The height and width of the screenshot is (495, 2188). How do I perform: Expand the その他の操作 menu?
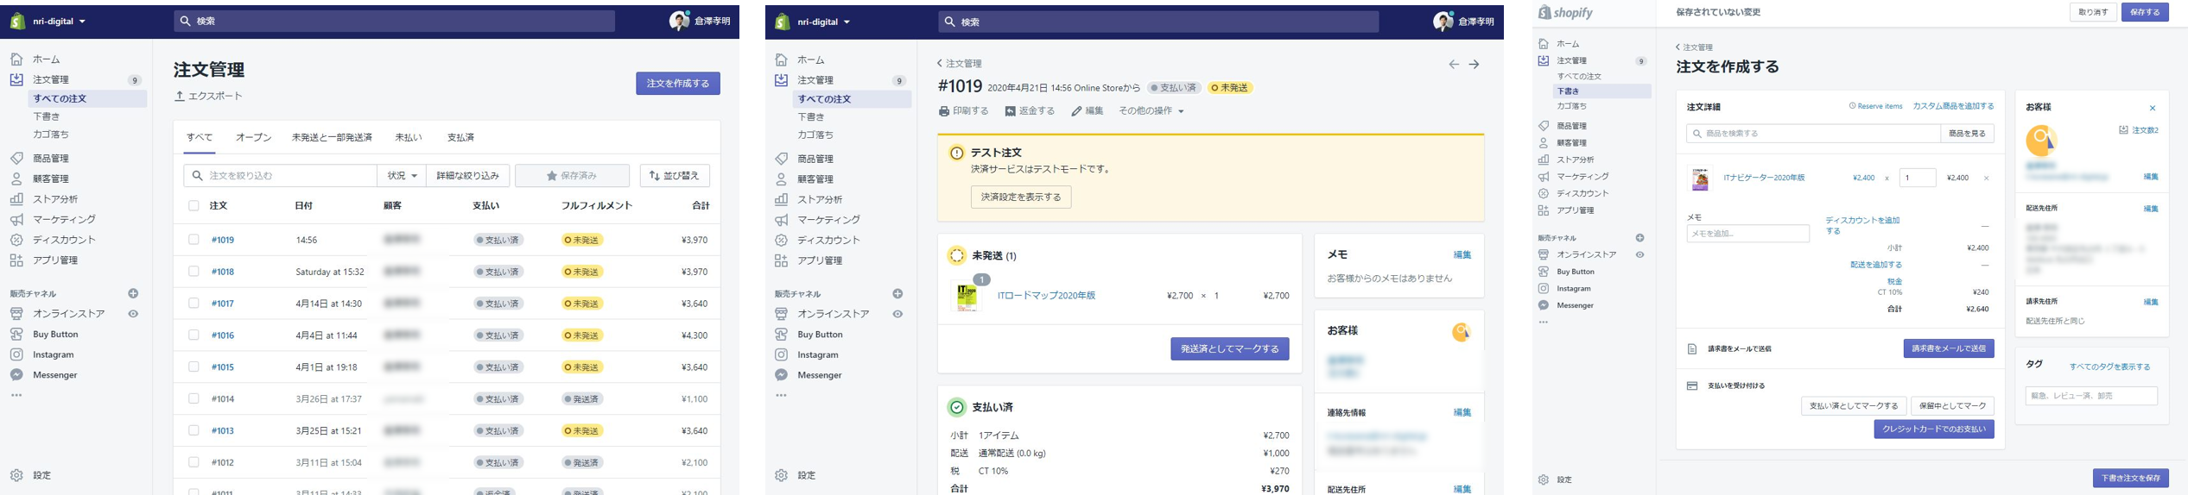coord(1151,111)
